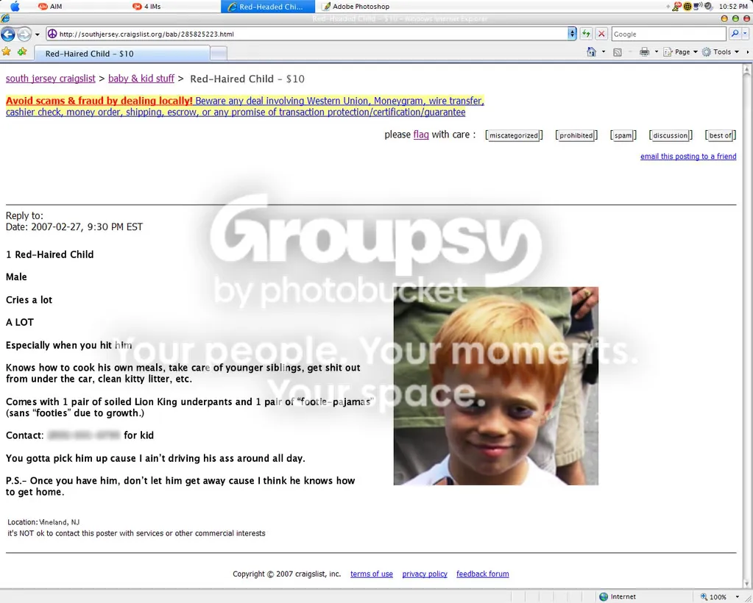
Task: Click the vertical scrollbar up arrow
Action: (x=747, y=69)
